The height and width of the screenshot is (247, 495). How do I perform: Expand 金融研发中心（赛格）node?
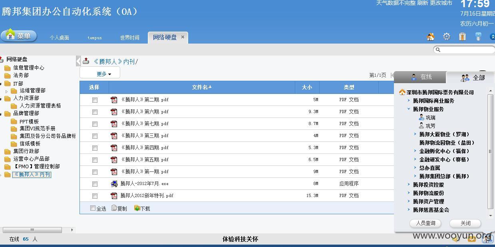tap(415, 159)
